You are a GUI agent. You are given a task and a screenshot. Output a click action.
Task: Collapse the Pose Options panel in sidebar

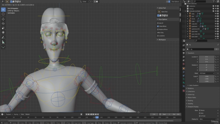(163, 19)
